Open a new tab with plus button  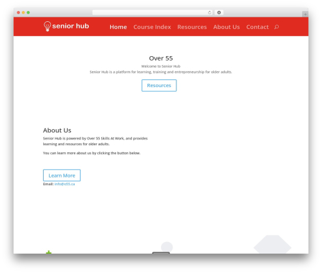305,14
